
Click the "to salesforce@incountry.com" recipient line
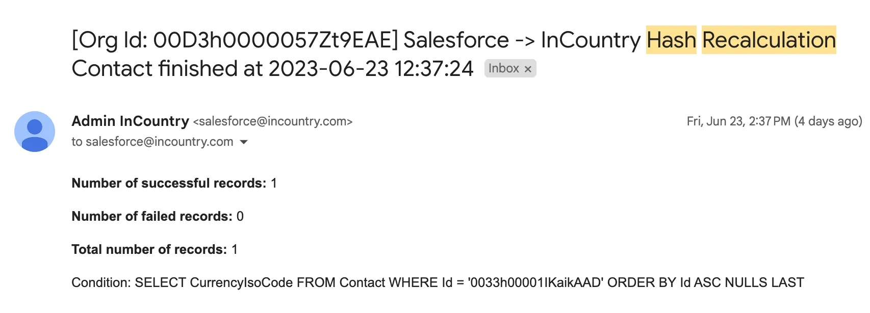(152, 142)
